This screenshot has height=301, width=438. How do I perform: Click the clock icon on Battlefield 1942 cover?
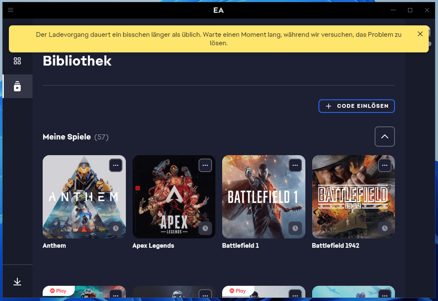pos(385,228)
